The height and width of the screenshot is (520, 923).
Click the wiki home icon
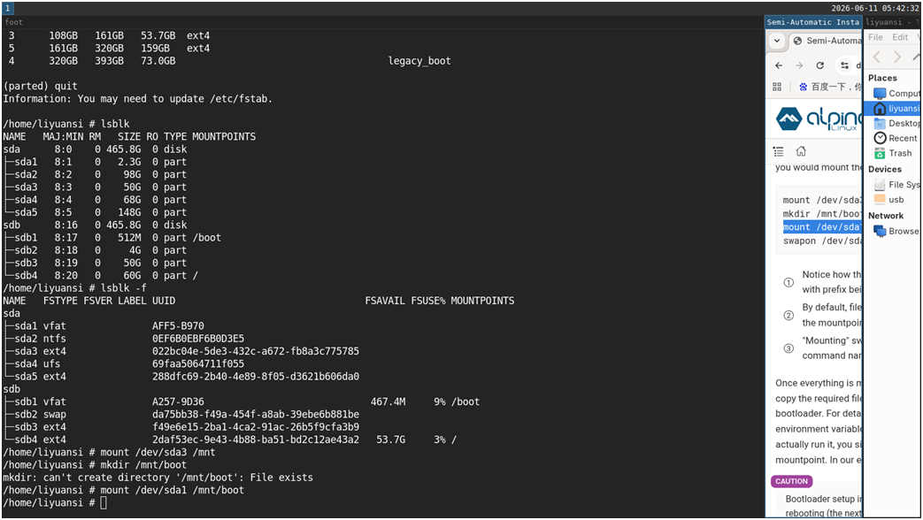tap(801, 151)
